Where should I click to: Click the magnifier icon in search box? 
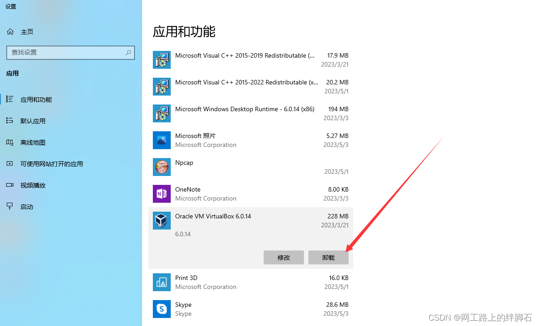click(x=128, y=52)
